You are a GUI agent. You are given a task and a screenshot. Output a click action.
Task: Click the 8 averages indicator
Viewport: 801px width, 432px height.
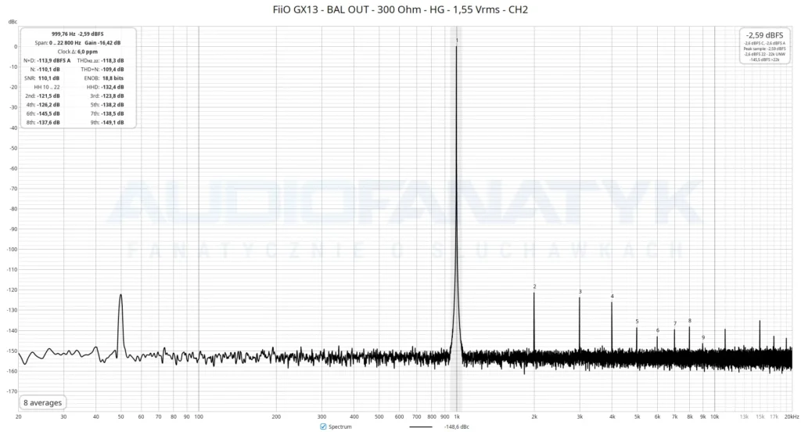[42, 402]
